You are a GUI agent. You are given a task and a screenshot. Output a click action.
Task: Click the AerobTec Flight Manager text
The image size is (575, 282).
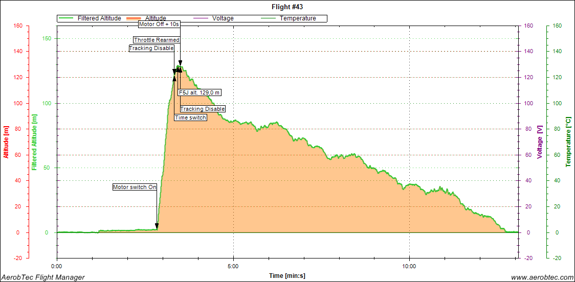click(x=43, y=277)
